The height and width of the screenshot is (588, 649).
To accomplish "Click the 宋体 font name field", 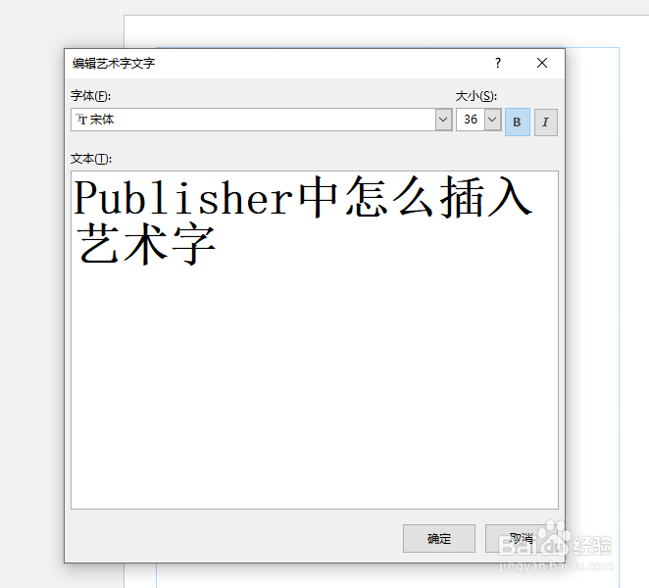I will [253, 120].
